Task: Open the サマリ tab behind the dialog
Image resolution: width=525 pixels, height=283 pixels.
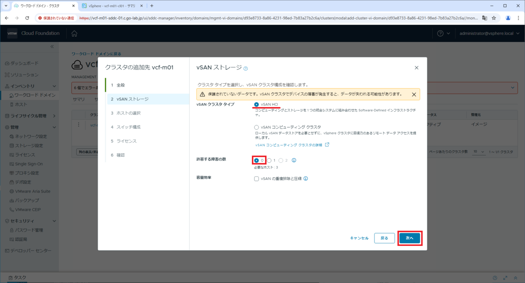Action: [79, 99]
